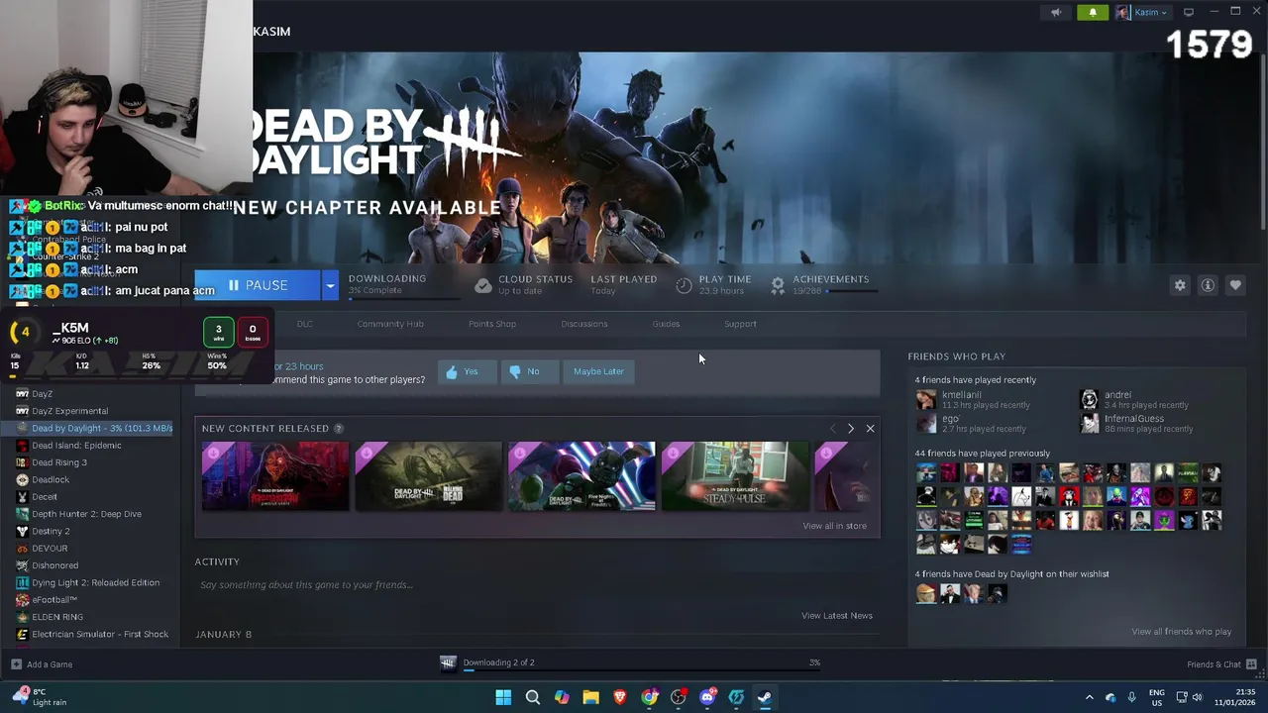The width and height of the screenshot is (1268, 713).
Task: Go to the Discussions tab
Action: coord(584,324)
